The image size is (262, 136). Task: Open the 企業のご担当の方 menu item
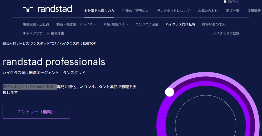click(x=135, y=11)
